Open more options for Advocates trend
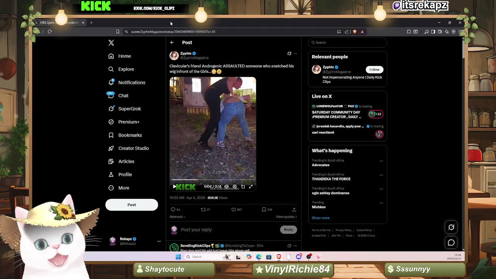This screenshot has width=496, height=279. [x=381, y=161]
